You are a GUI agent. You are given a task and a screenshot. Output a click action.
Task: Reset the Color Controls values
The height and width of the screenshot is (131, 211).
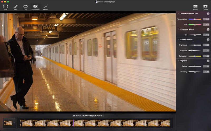point(208,40)
